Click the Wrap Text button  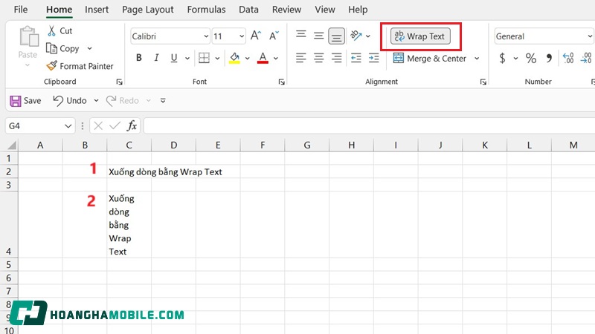420,36
